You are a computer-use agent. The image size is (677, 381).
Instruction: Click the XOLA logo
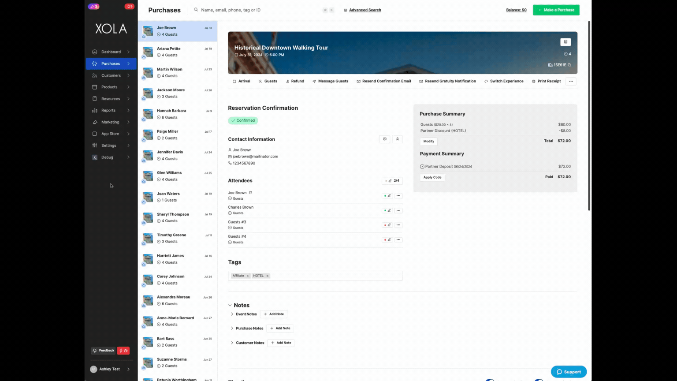[111, 29]
